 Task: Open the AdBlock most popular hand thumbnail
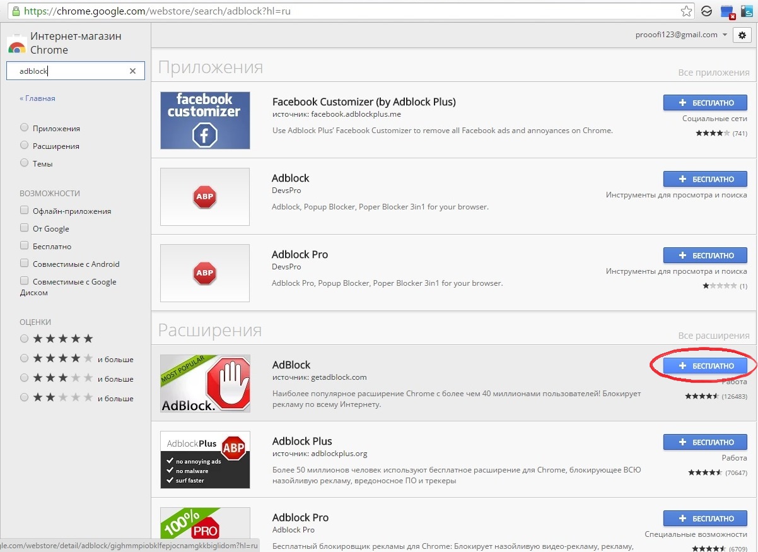[205, 384]
